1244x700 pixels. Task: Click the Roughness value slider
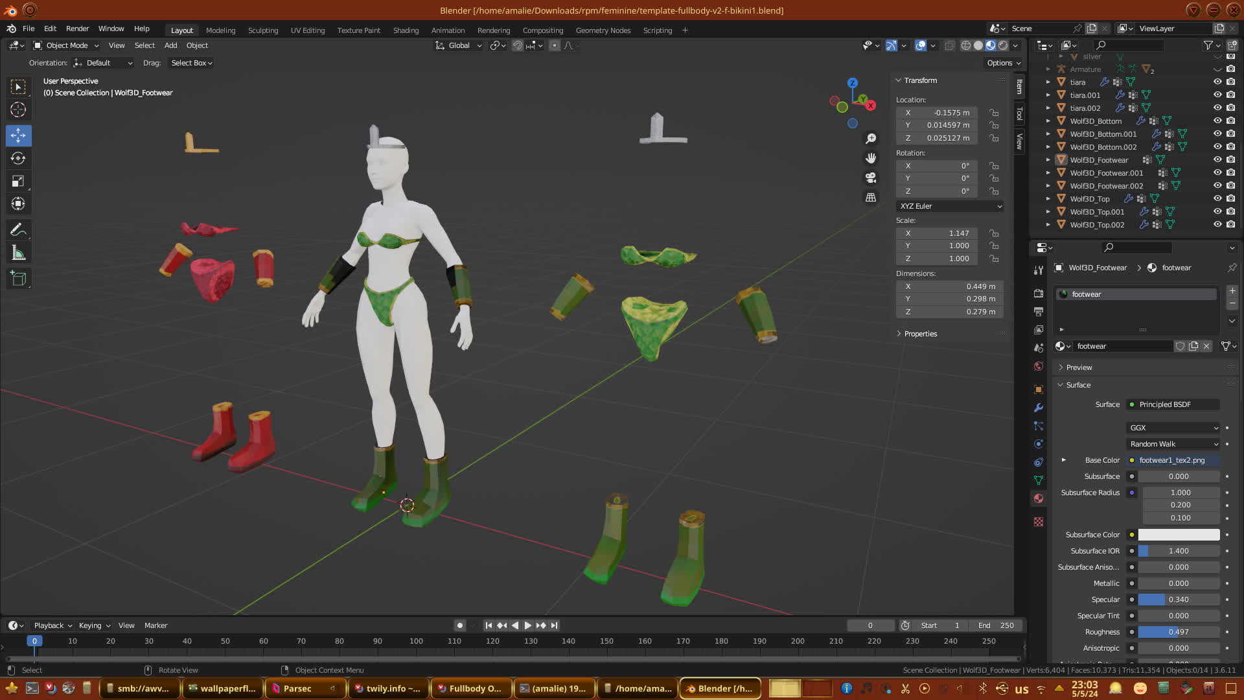[1179, 632]
